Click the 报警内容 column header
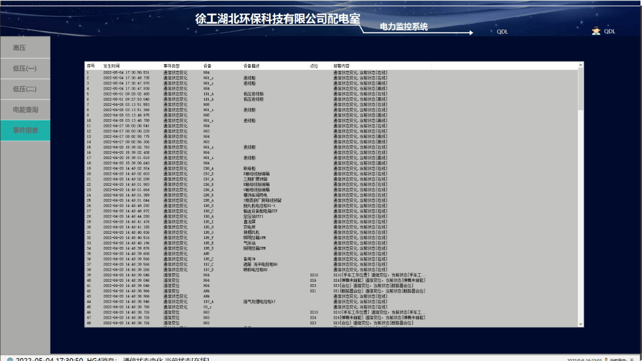Screen dimensions: 642x361 click(x=381, y=66)
